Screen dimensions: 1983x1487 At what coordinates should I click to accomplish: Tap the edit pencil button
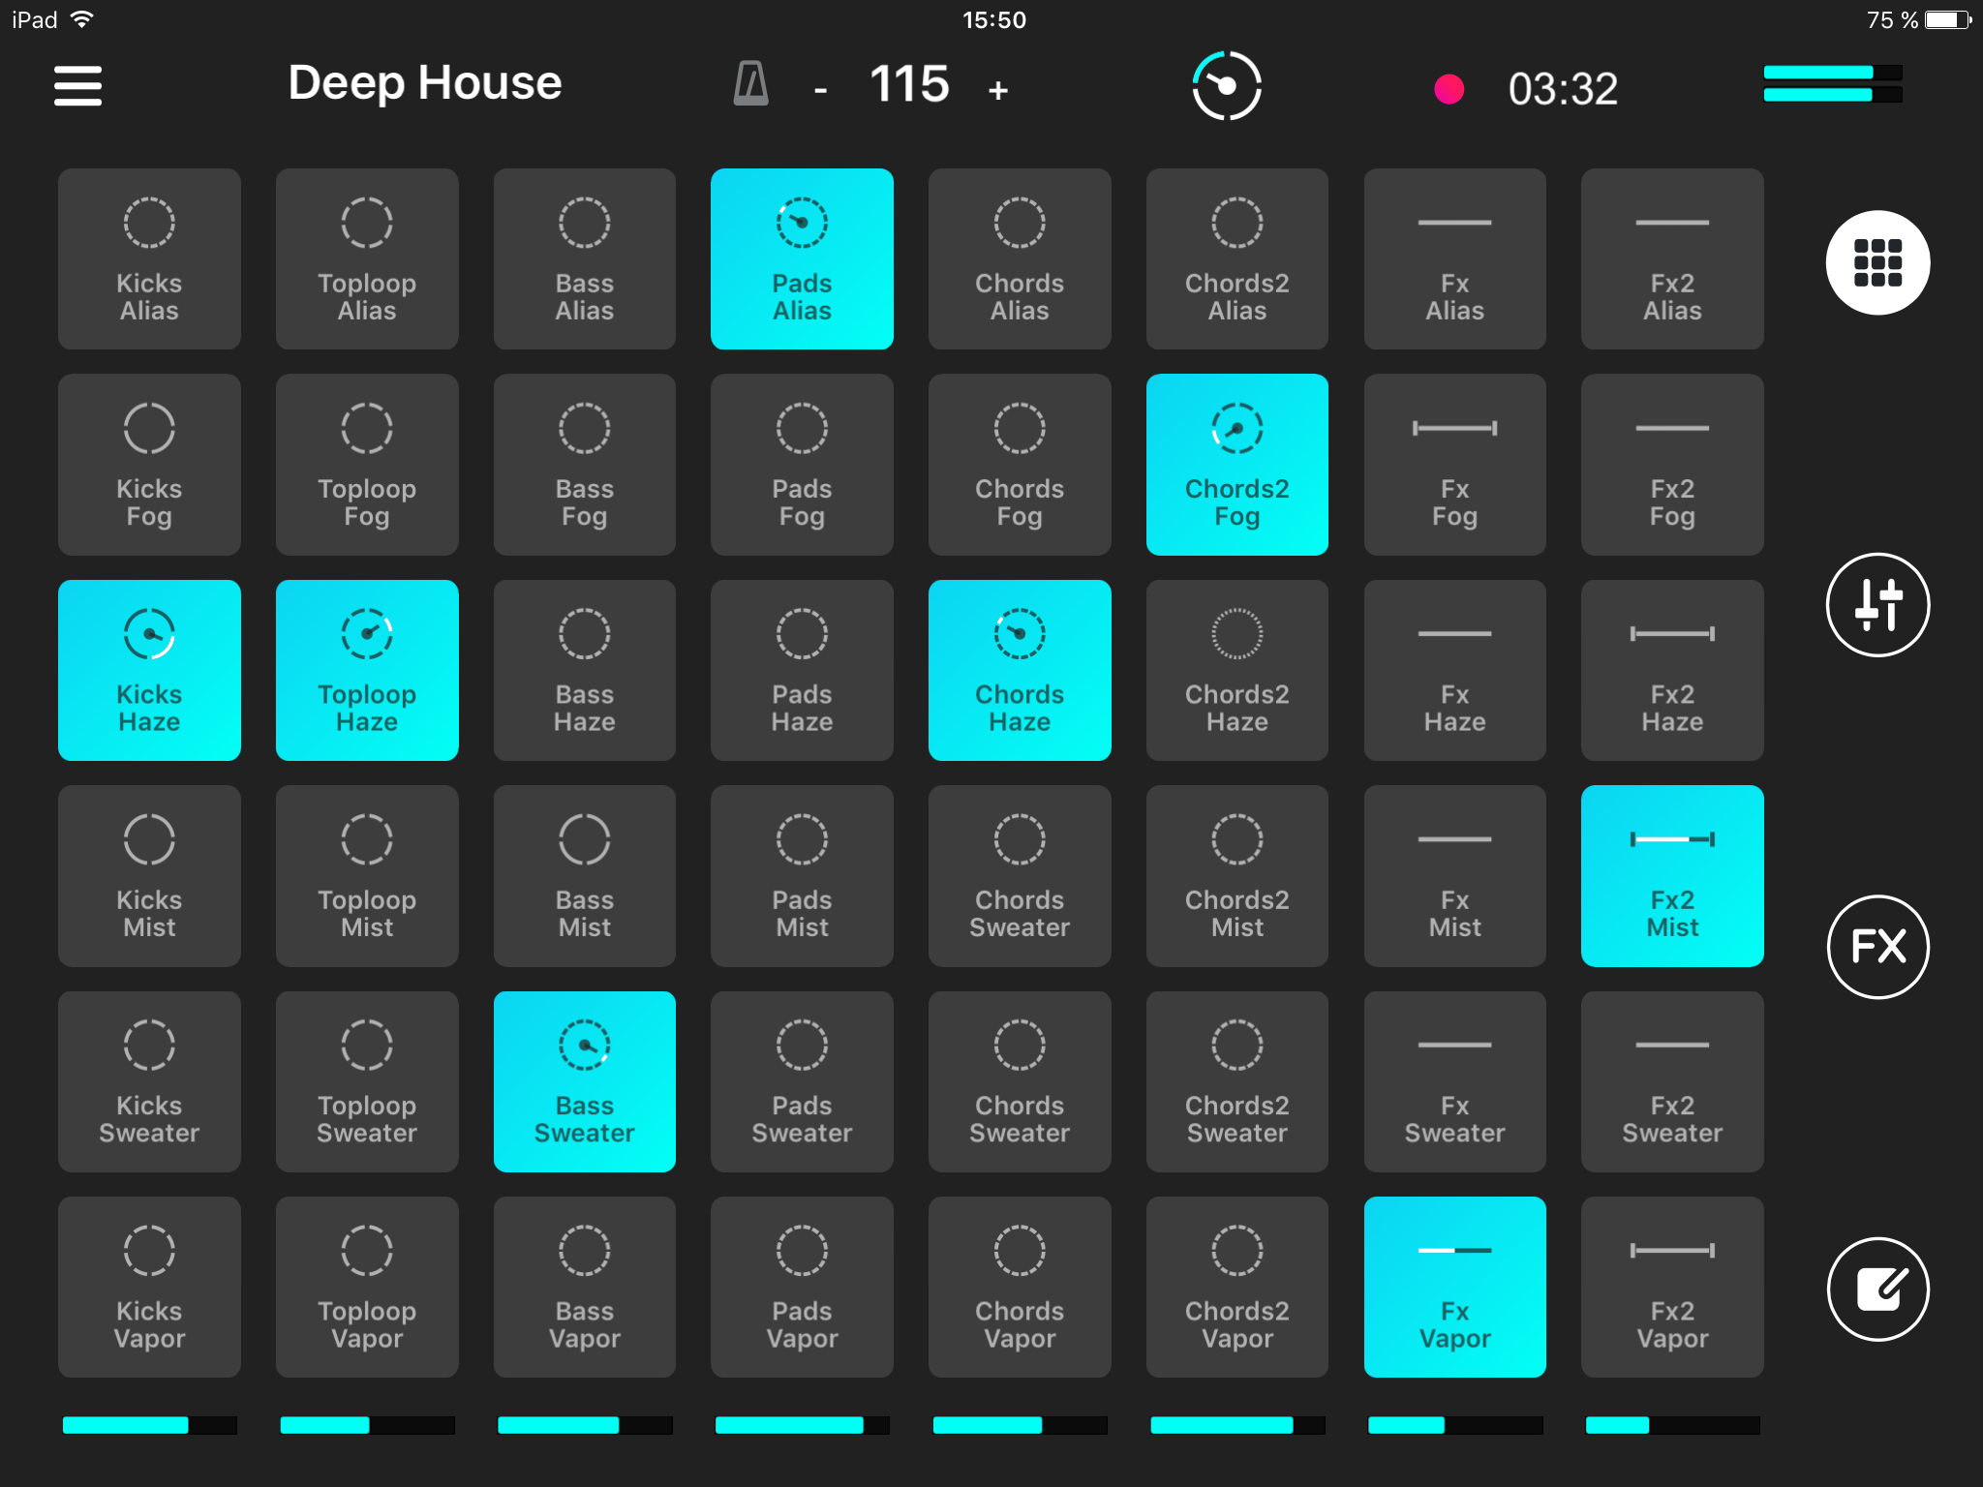(1876, 1289)
